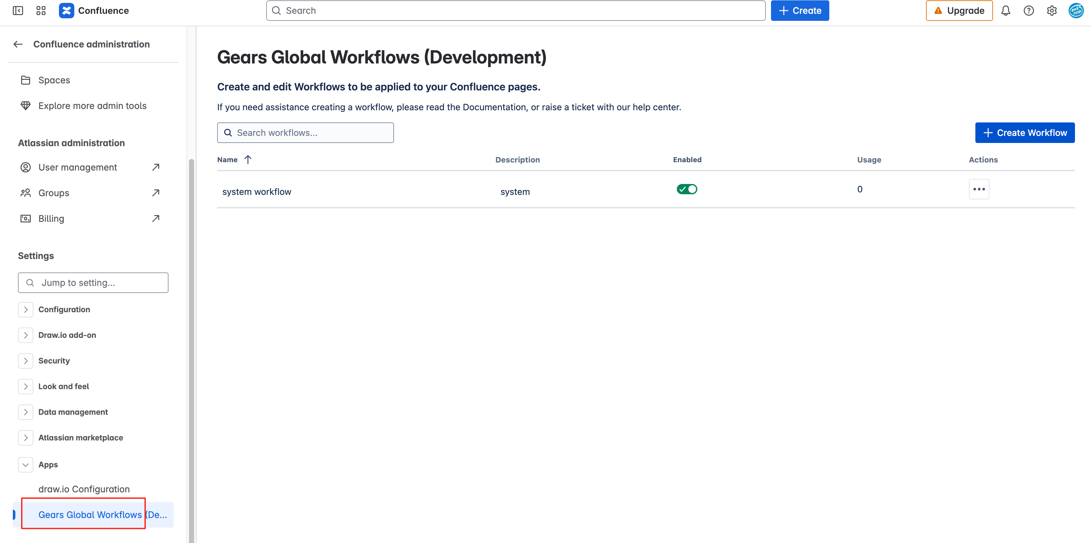Click the Actions column header

pyautogui.click(x=983, y=160)
